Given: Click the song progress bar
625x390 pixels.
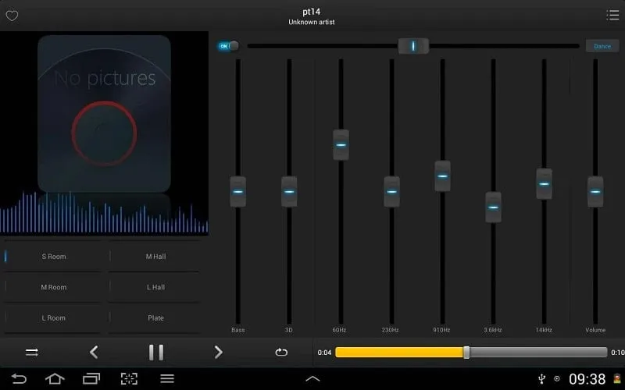Looking at the screenshot, I should (470, 353).
